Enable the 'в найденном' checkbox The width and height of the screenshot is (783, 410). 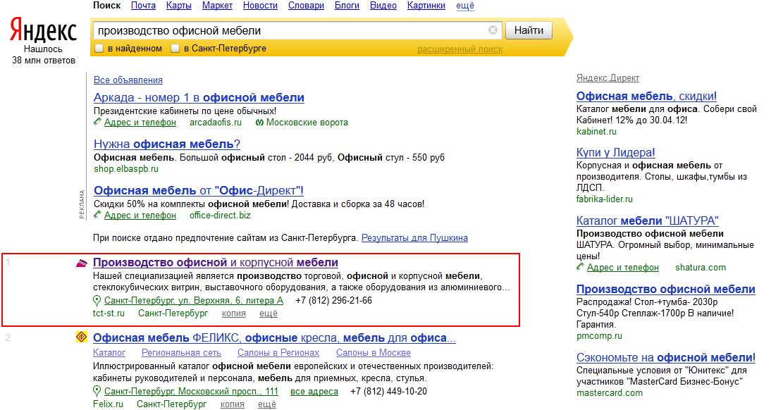(x=99, y=49)
